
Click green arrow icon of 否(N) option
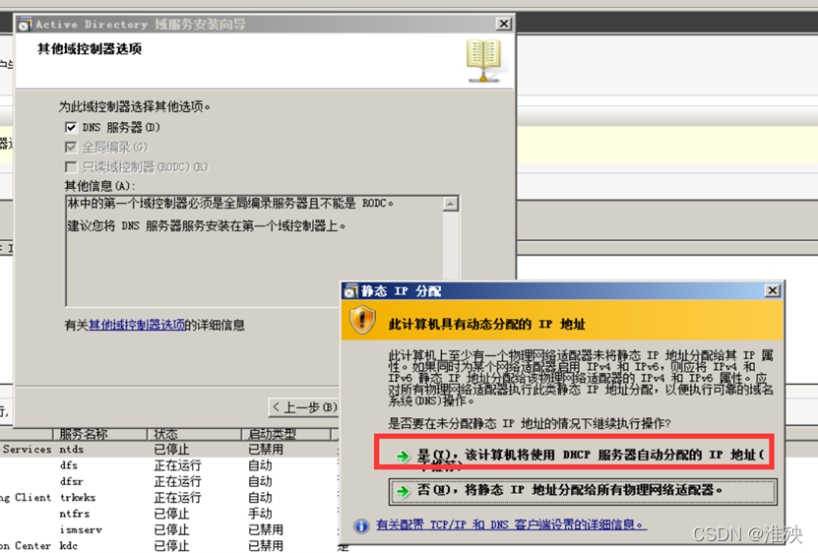point(403,491)
